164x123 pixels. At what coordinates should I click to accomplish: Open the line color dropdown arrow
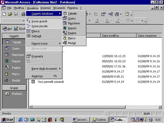(122, 21)
